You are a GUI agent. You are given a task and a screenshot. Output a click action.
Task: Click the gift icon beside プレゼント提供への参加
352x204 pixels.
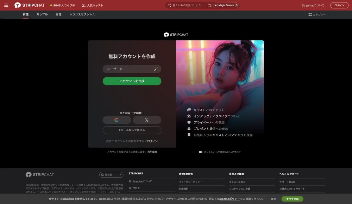tap(189, 129)
